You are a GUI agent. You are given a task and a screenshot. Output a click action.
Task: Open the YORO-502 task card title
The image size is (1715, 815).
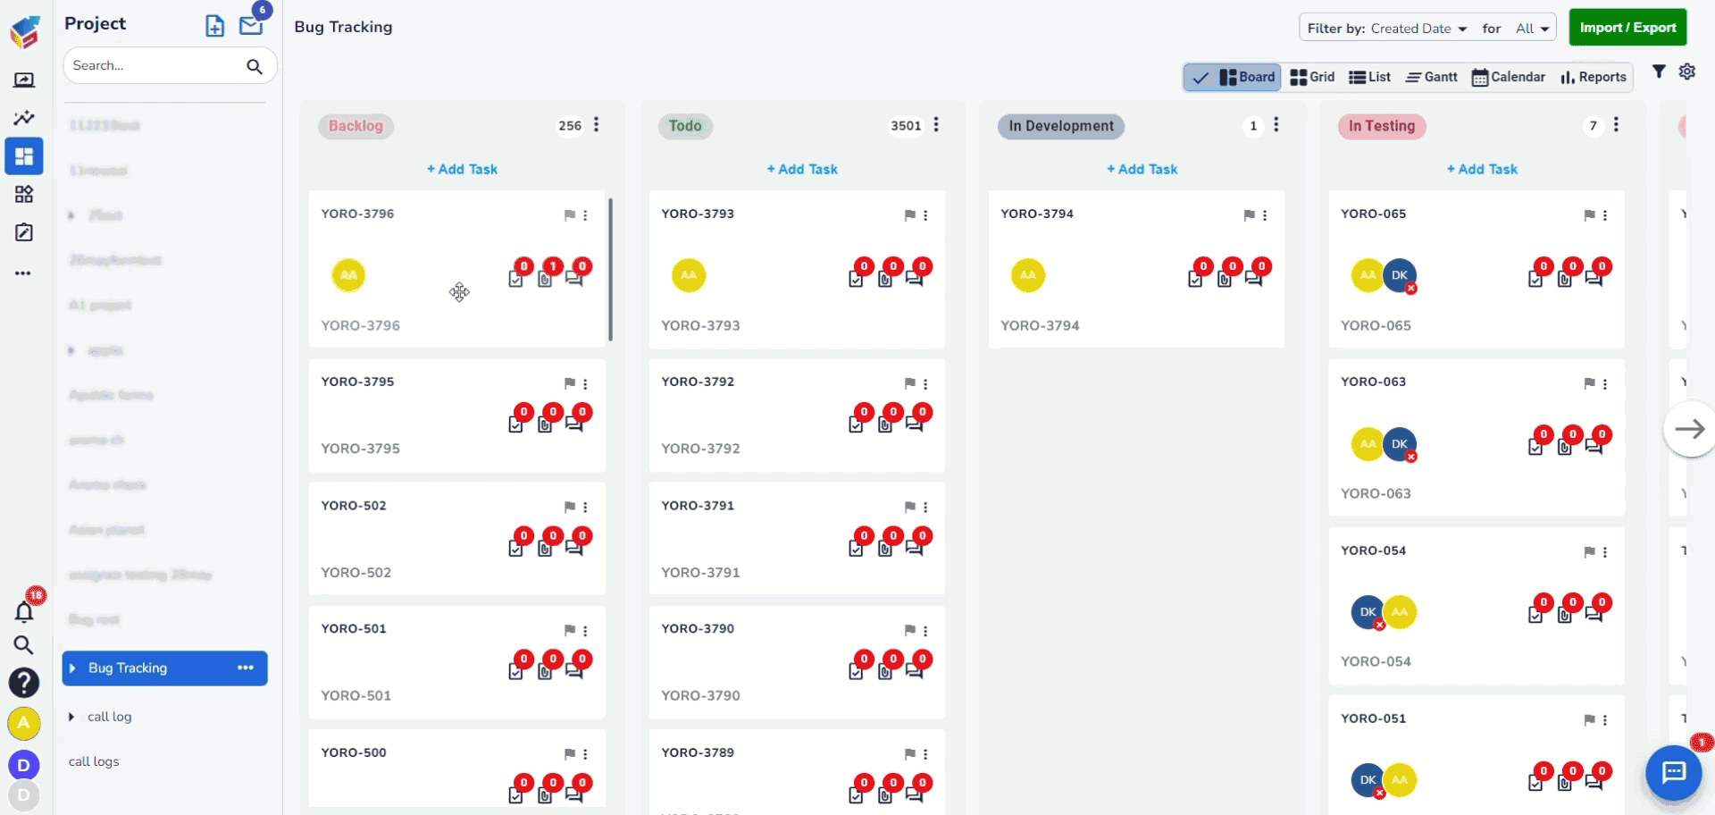(x=354, y=506)
